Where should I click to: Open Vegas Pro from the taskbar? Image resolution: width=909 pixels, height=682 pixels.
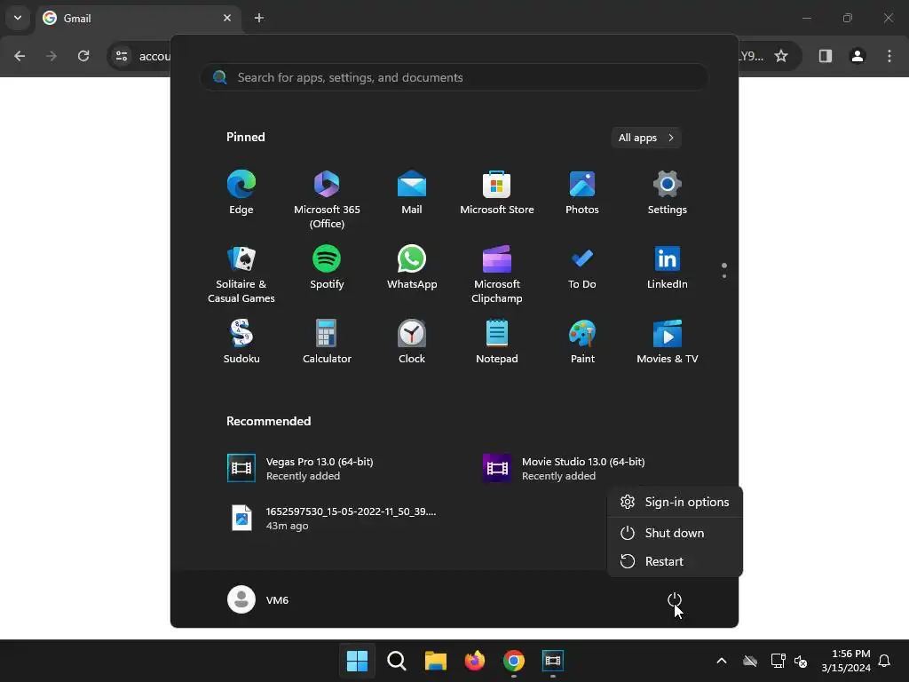[x=552, y=661]
